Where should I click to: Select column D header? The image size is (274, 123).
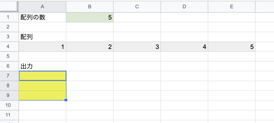184,7
